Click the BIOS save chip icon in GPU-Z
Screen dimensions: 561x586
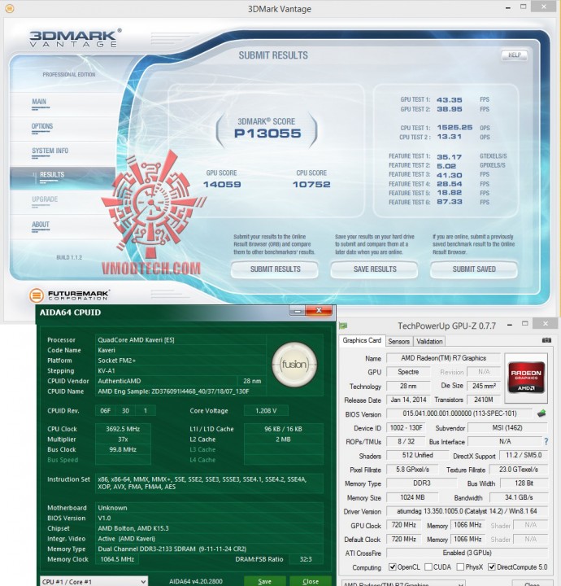click(x=541, y=413)
